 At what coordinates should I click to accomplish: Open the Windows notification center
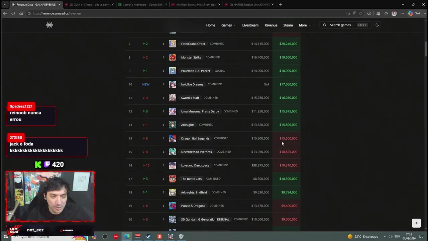pyautogui.click(x=421, y=237)
